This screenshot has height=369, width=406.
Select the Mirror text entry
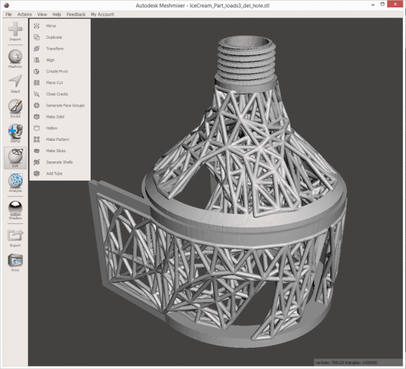(x=51, y=26)
